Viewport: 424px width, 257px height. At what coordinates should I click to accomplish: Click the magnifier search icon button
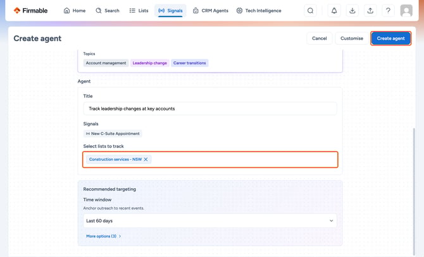[x=310, y=11]
